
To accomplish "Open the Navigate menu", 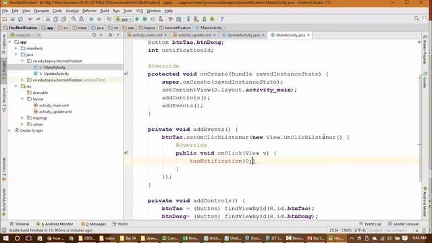I will point(42,11).
